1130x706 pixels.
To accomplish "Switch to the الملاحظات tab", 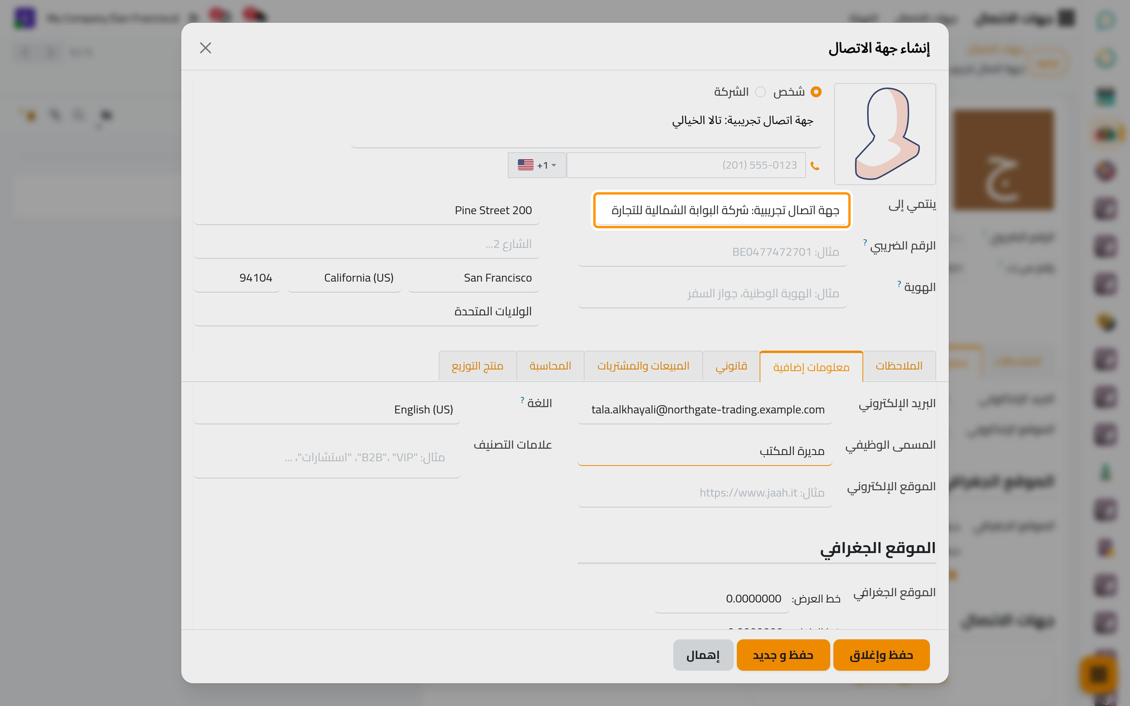I will tap(899, 366).
